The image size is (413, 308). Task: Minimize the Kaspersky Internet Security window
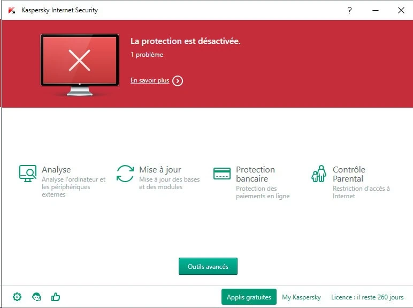pos(375,10)
